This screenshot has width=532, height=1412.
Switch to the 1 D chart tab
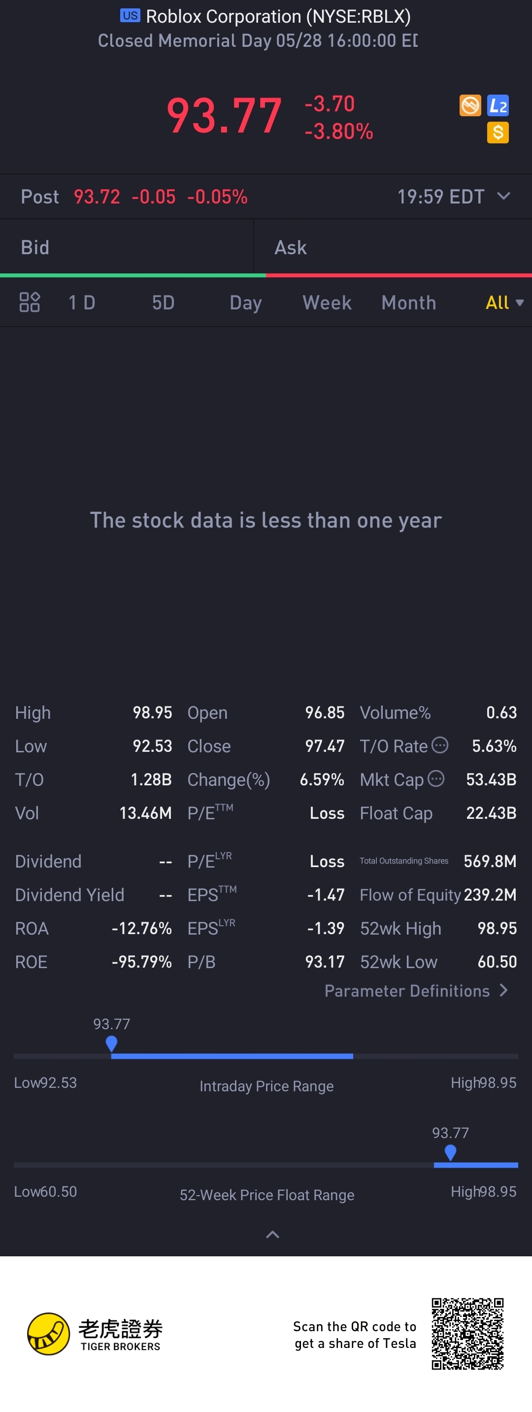tap(82, 303)
